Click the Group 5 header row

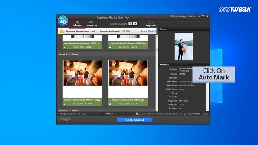[106, 54]
